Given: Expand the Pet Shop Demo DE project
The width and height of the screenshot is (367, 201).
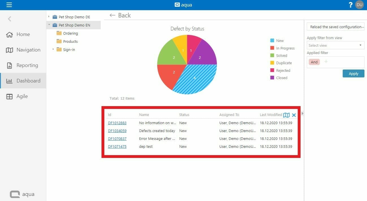Looking at the screenshot, I should tap(49, 17).
